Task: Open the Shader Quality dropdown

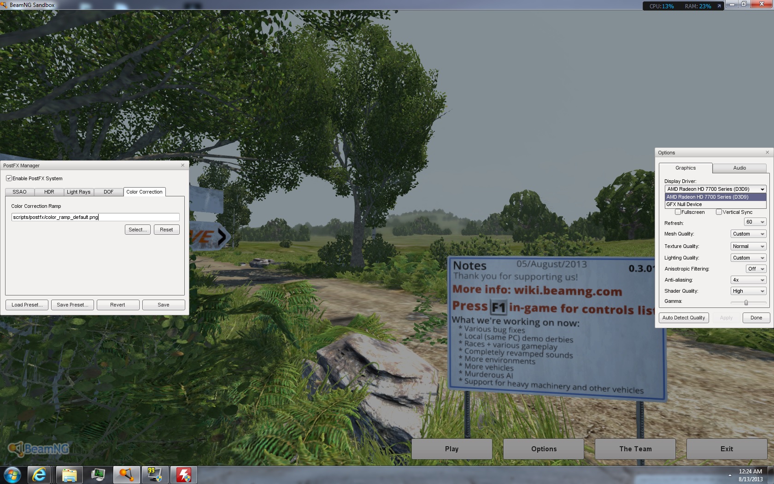Action: [749, 291]
